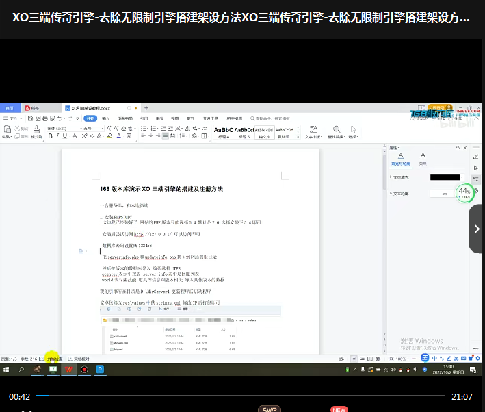
Task: Open Windows Start menu
Action: (x=6, y=370)
